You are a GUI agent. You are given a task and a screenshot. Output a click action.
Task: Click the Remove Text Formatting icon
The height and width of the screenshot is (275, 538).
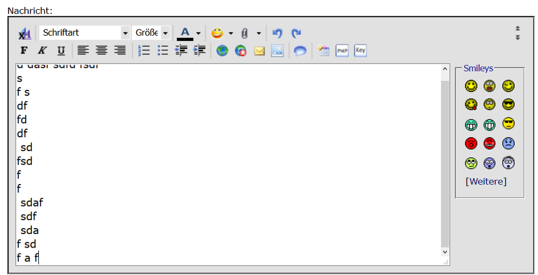pos(24,33)
